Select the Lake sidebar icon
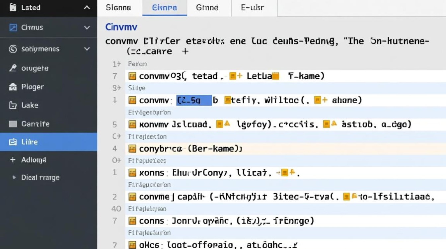This screenshot has width=446, height=249. click(x=13, y=105)
